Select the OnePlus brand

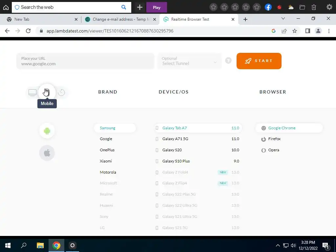pyautogui.click(x=107, y=150)
